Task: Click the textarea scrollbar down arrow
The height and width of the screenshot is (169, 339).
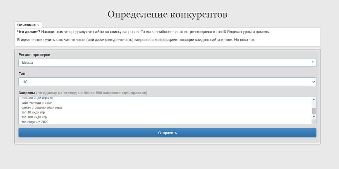Action: (x=314, y=117)
